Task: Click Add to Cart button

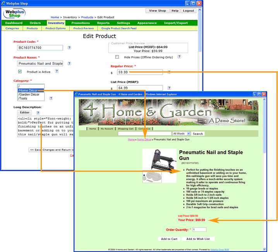Action: (x=169, y=239)
